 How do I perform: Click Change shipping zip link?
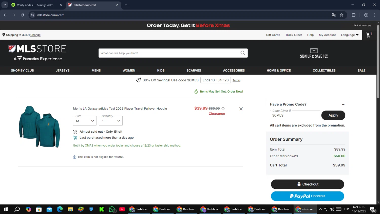35,35
